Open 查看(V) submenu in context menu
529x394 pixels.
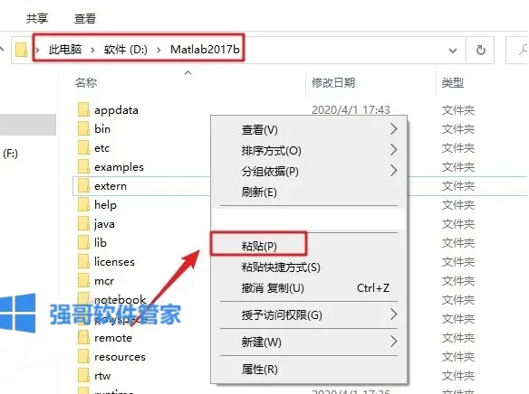click(x=309, y=129)
